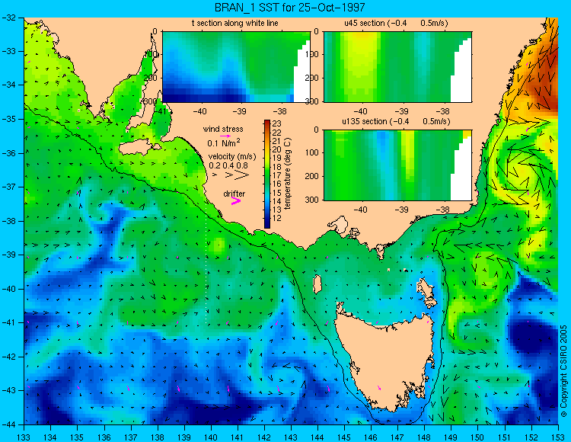
Task: Click the colorbar tick label "14"
Action: point(276,201)
